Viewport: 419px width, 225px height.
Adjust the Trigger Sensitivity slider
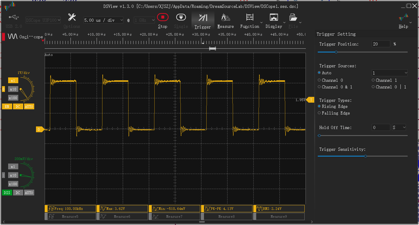point(365,156)
